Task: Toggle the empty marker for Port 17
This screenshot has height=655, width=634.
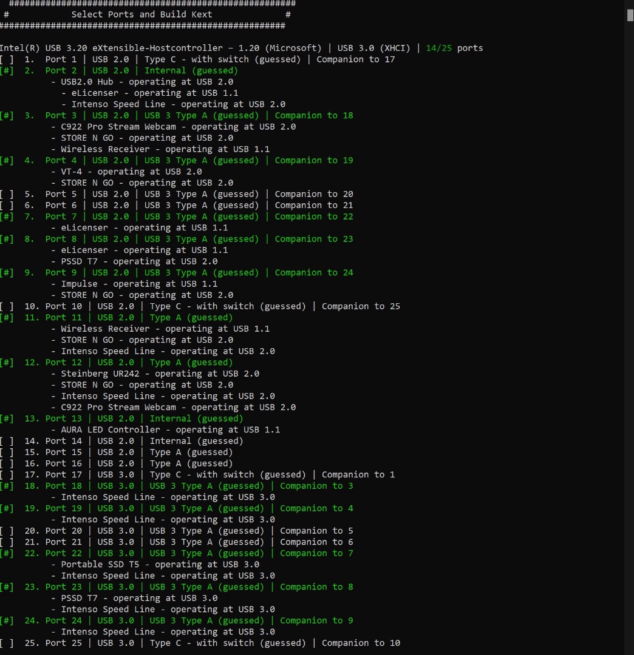Action: 7,475
